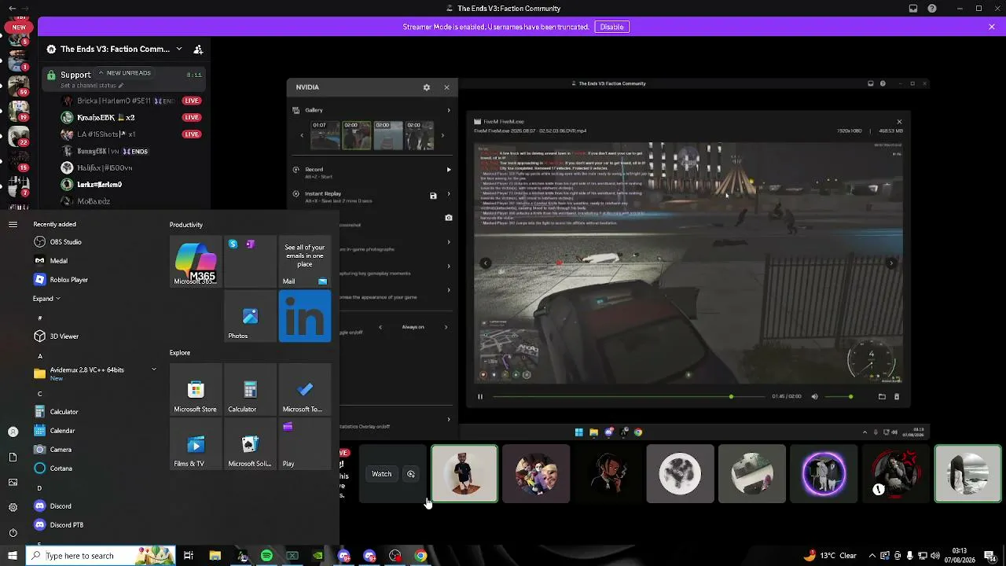Open the Microsoft Solitaire tile

coord(250,444)
